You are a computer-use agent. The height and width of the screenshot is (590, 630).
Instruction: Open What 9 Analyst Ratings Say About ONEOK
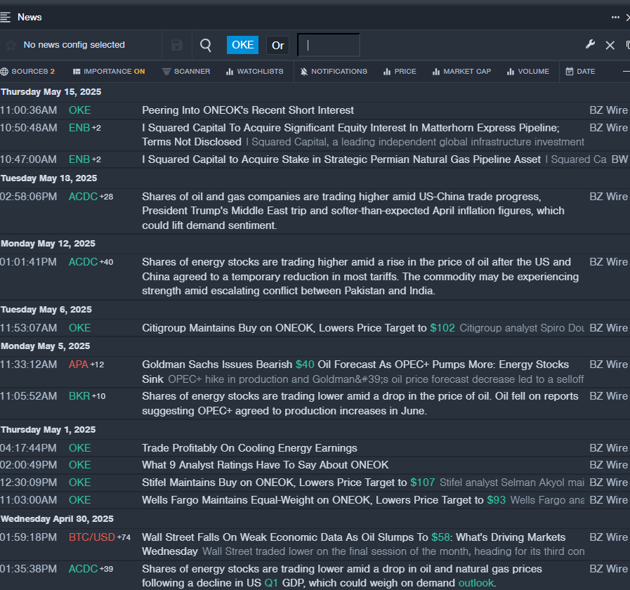265,465
